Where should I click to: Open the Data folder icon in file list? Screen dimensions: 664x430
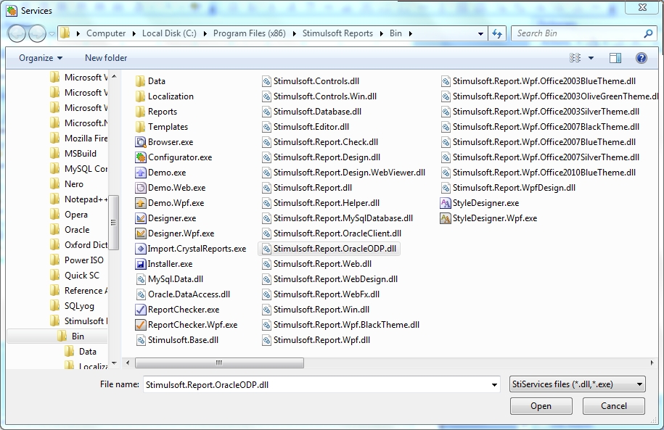(x=140, y=81)
